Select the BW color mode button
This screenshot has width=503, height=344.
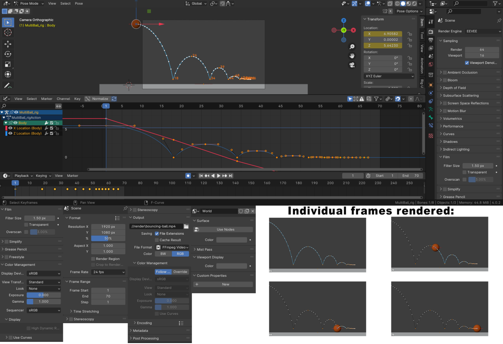163,254
